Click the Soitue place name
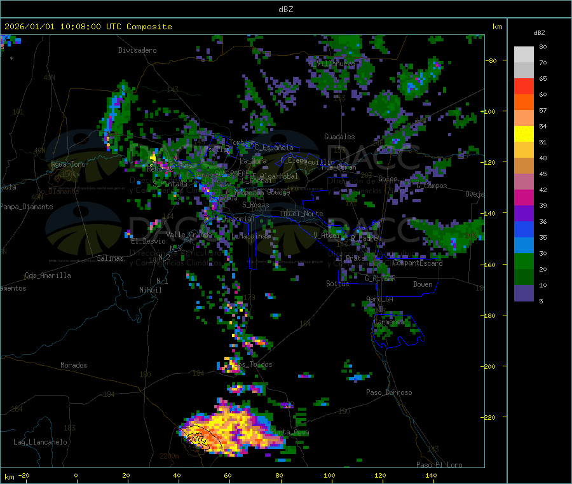The height and width of the screenshot is (484, 572). tap(337, 284)
